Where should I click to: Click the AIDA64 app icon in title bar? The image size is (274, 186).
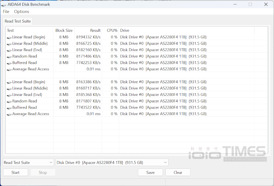4,4
